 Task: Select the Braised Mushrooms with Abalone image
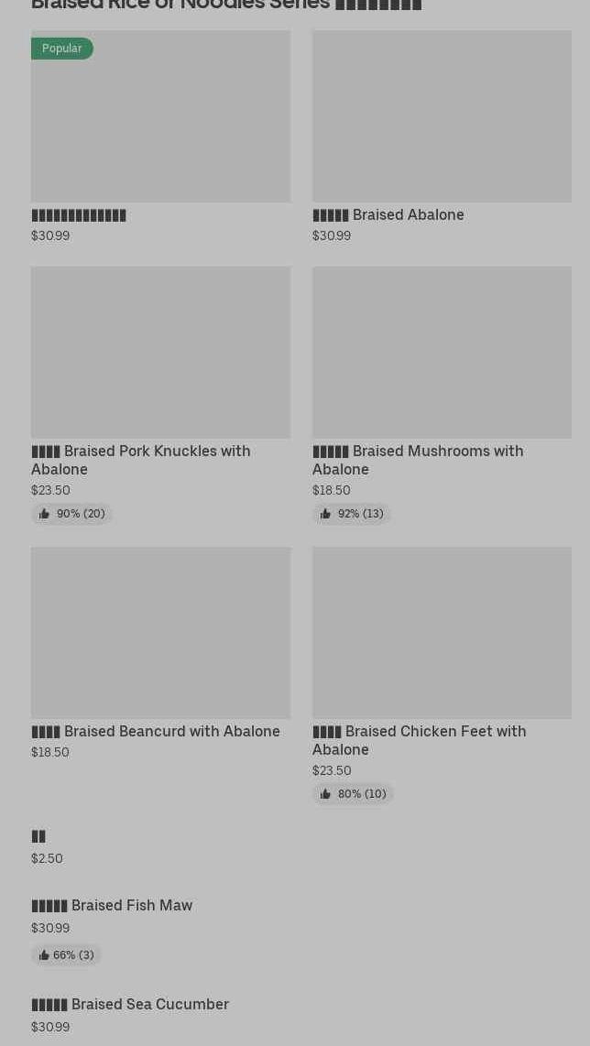442,352
